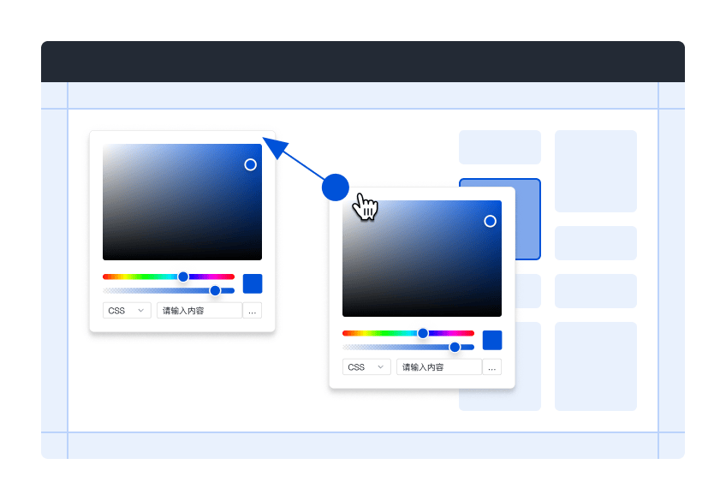The image size is (726, 500).
Task: Click the hue slider handle in the top picker
Action: click(x=182, y=277)
